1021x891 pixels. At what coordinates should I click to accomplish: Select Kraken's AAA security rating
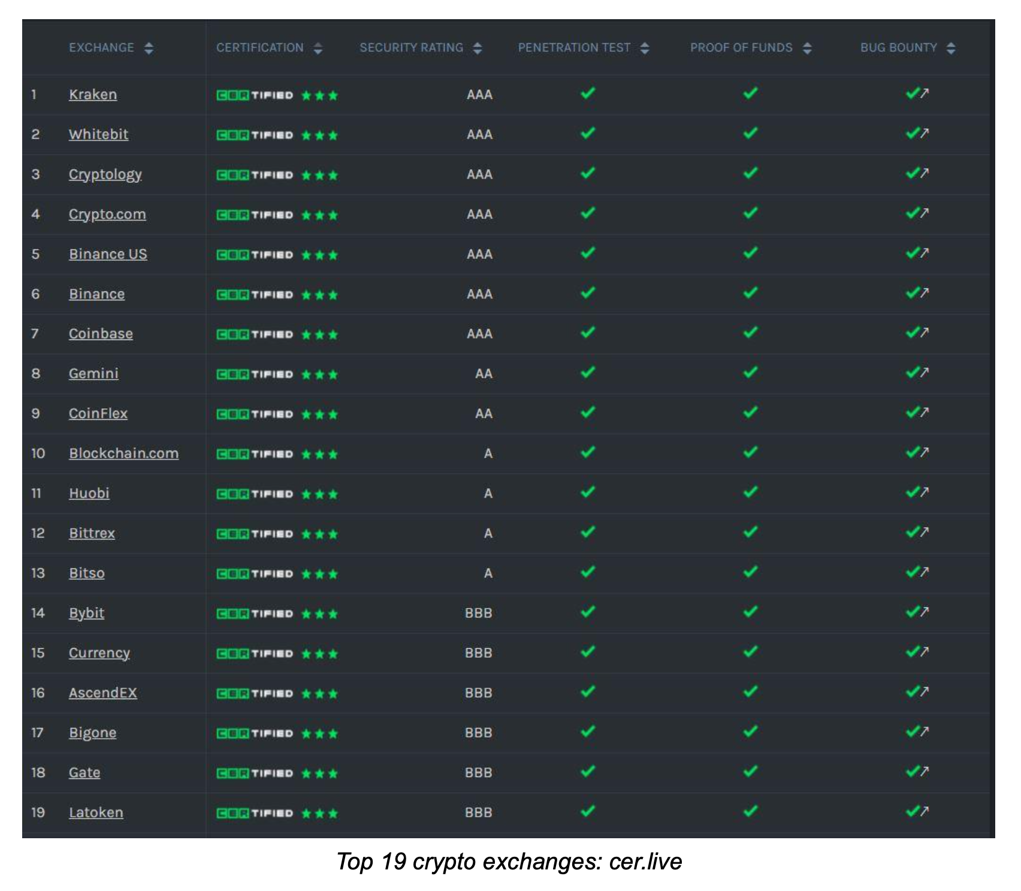[x=480, y=95]
